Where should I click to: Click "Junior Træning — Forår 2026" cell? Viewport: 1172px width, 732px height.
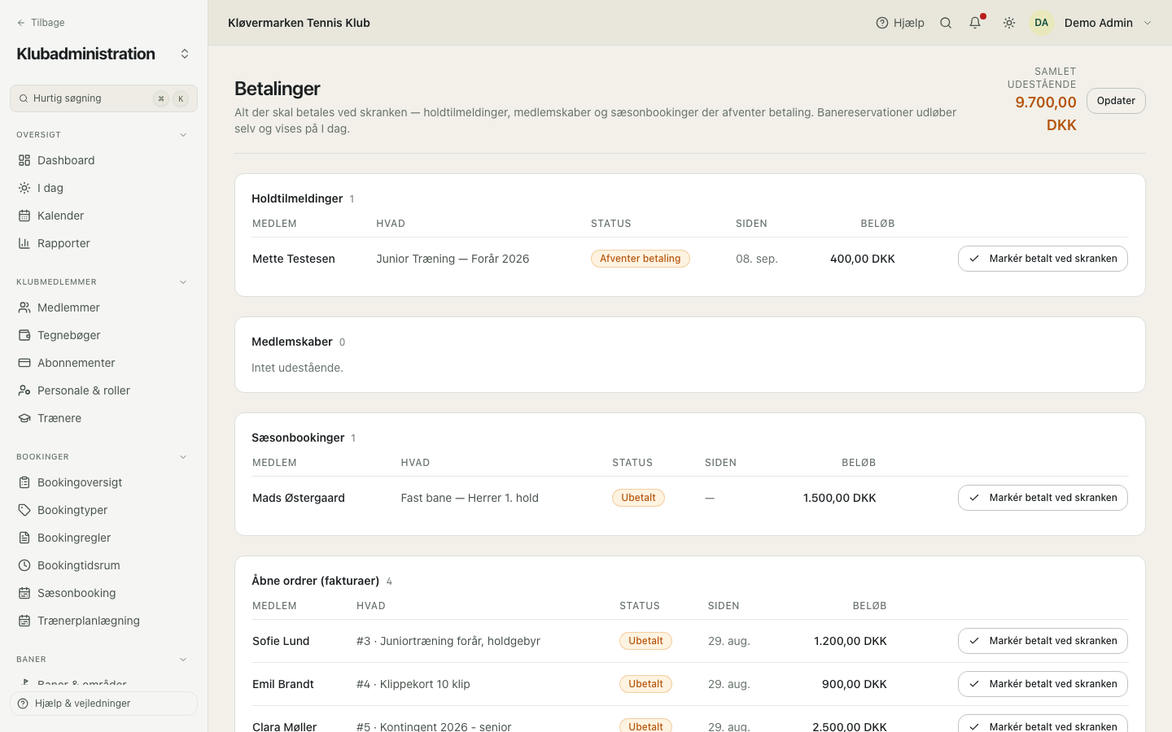[453, 259]
